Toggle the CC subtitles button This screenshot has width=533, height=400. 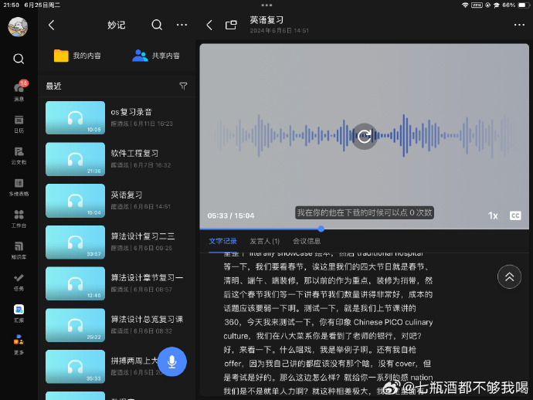click(515, 216)
